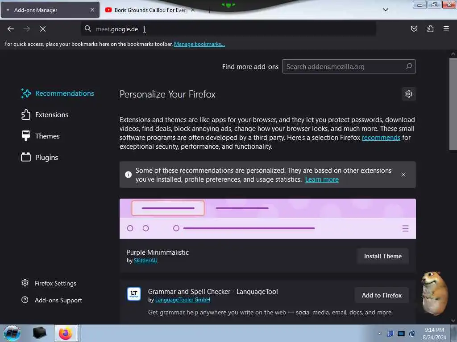457x342 pixels.
Task: Click the Add-ons Support question mark icon
Action: coord(25,300)
